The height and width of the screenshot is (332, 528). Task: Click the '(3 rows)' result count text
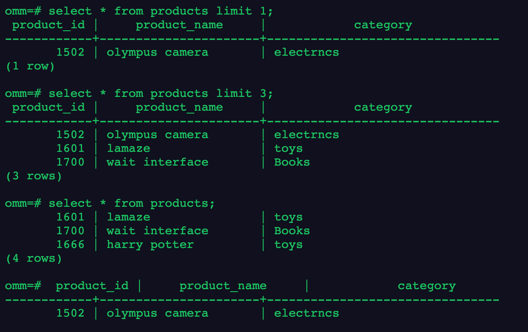click(x=34, y=176)
